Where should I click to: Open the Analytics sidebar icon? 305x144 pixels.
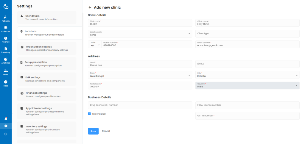point(6,60)
